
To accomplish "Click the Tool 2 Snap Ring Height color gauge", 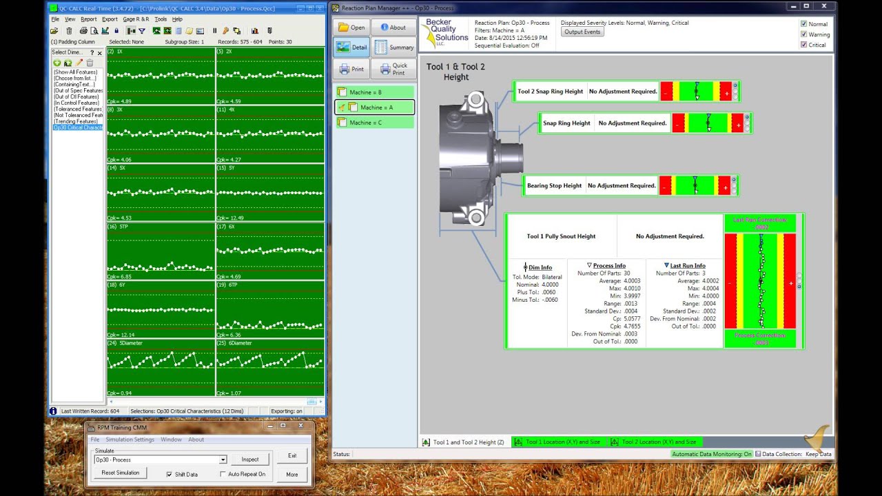I will [695, 91].
